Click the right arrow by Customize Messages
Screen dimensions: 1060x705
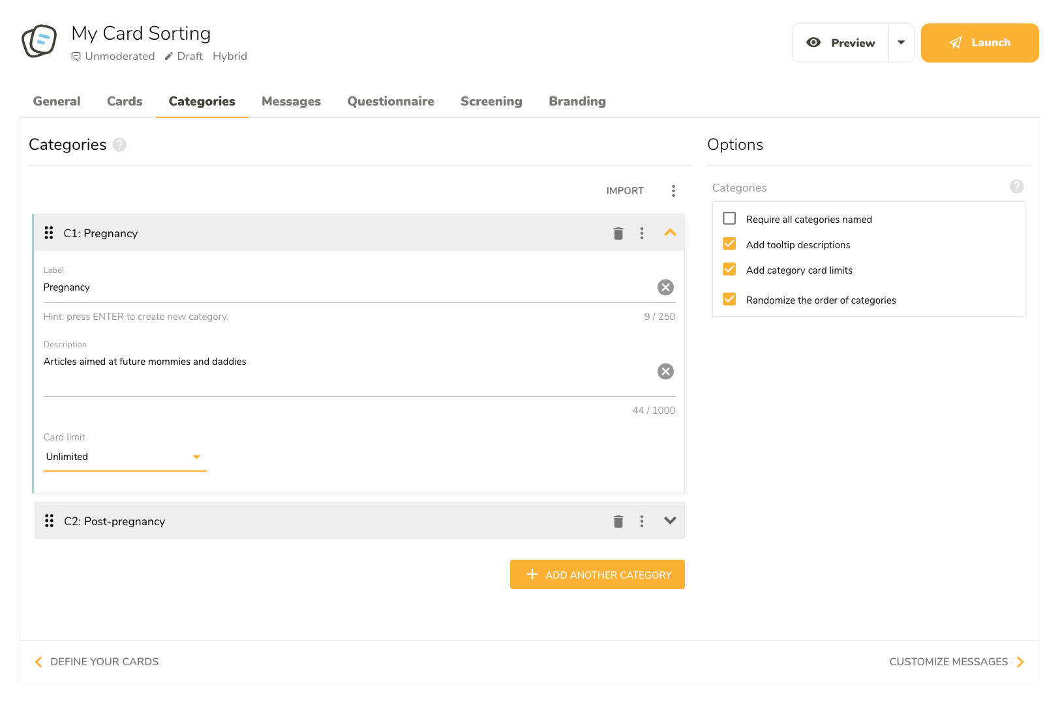click(x=1020, y=662)
